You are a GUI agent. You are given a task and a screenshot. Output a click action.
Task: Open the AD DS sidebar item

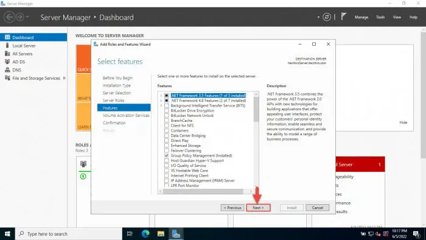tap(18, 62)
